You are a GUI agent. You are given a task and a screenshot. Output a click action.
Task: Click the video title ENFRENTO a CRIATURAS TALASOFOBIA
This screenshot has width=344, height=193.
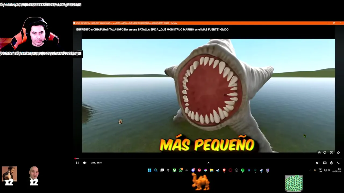click(152, 29)
